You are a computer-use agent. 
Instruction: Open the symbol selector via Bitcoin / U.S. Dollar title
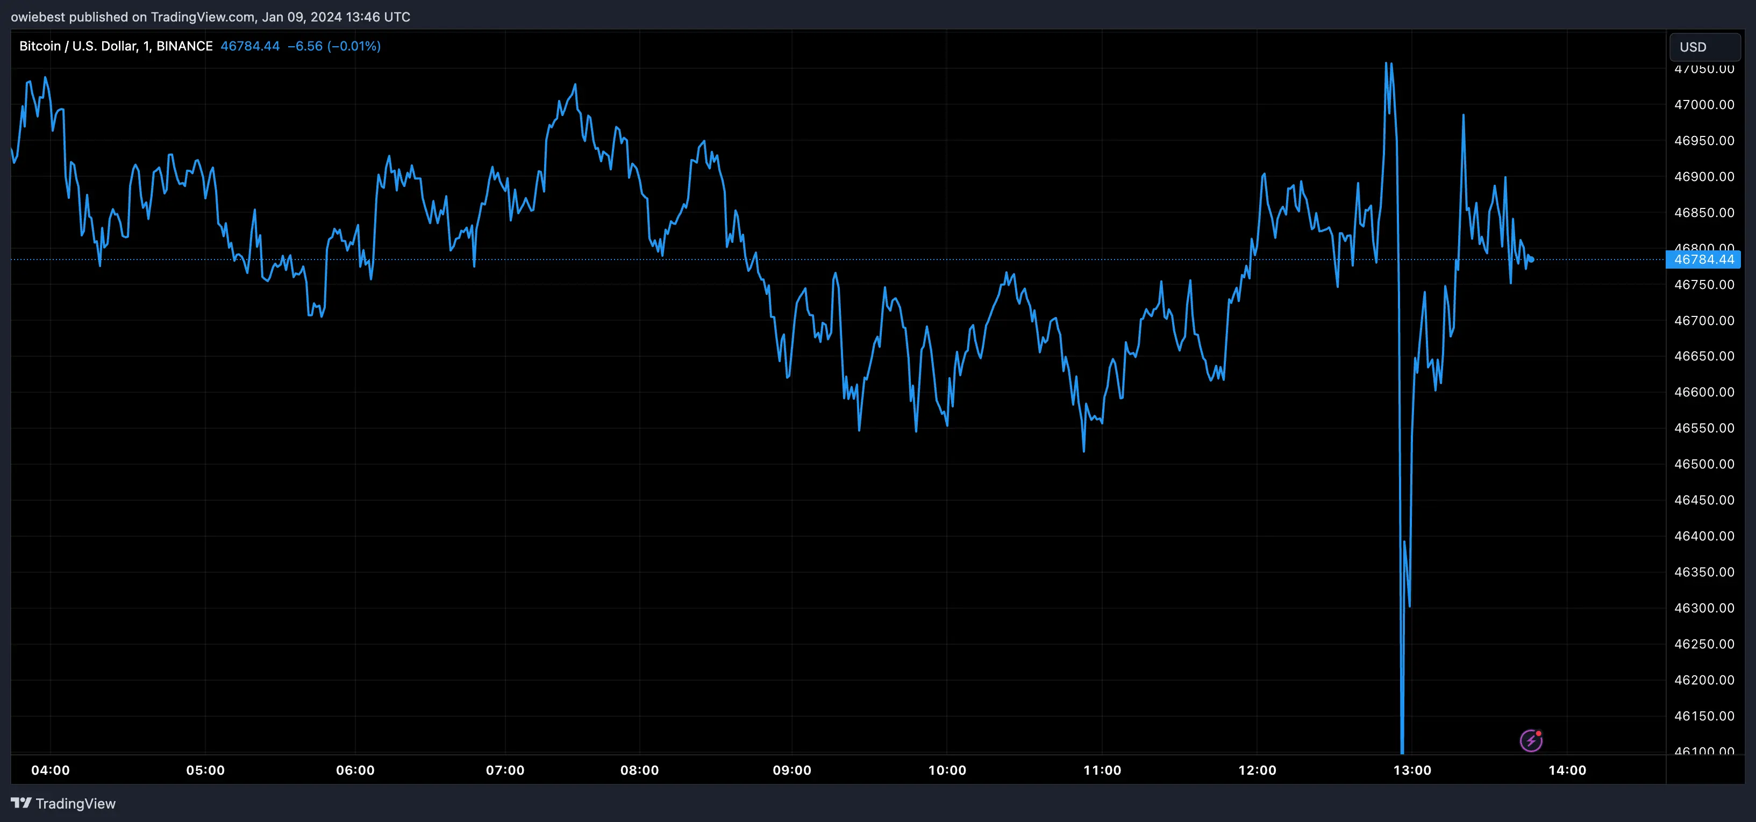(x=75, y=46)
